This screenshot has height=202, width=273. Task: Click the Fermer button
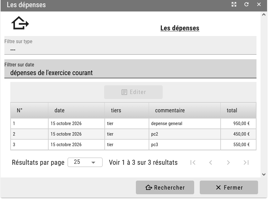click(229, 187)
